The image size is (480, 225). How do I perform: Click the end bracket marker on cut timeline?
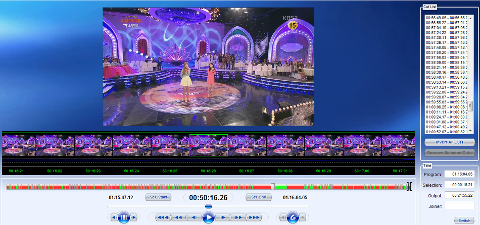[x=409, y=187]
